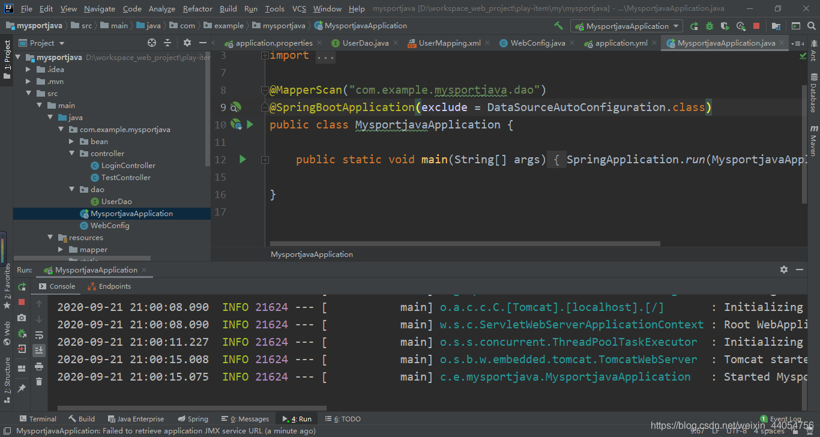
Task: Click the green run gutter arrow on line 12
Action: 243,159
